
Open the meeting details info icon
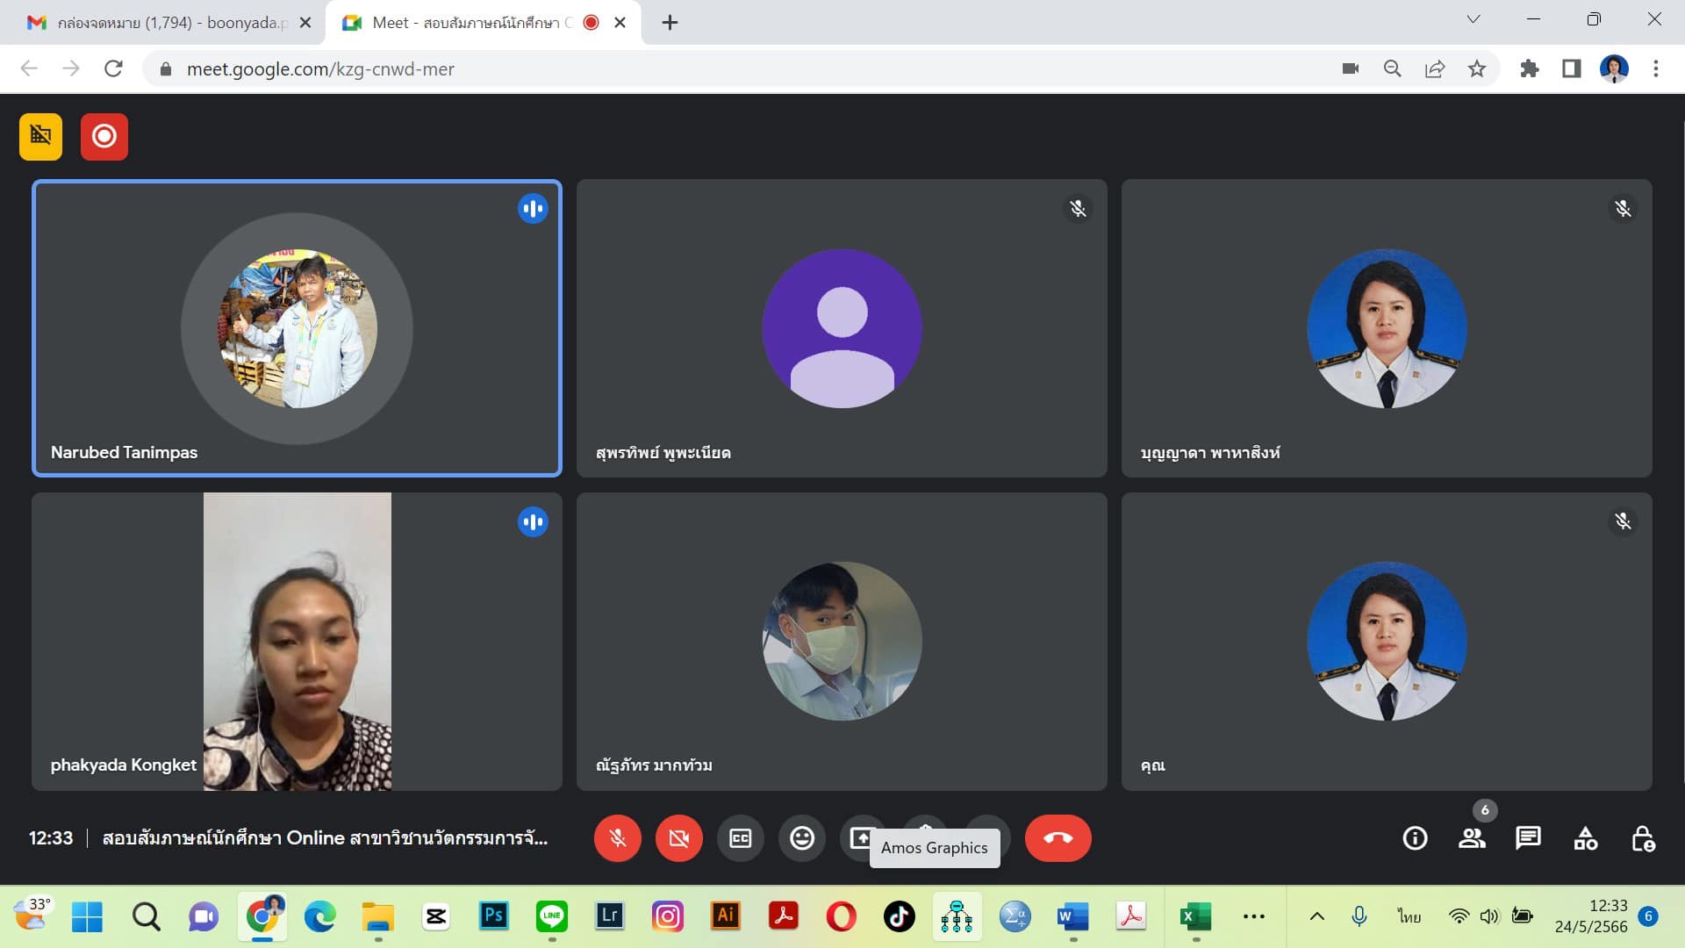pos(1415,838)
